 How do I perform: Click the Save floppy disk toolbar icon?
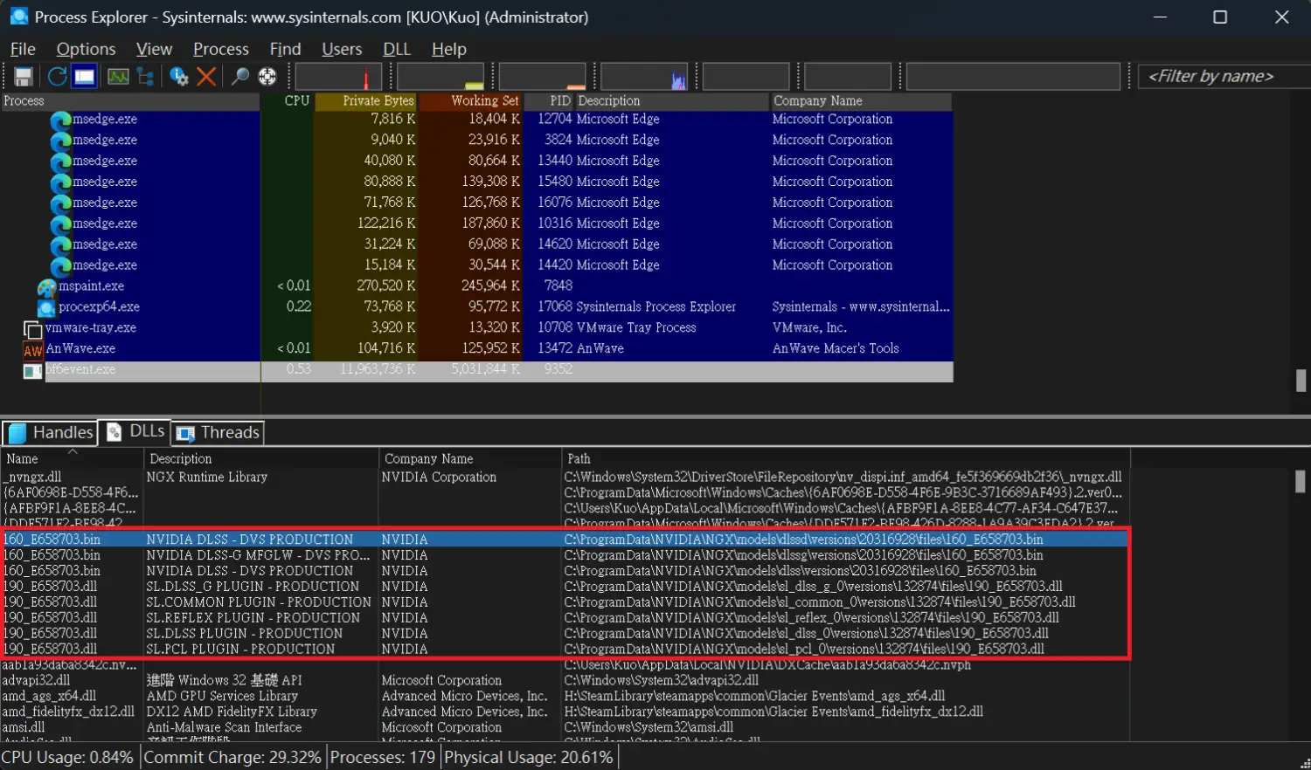(x=24, y=77)
